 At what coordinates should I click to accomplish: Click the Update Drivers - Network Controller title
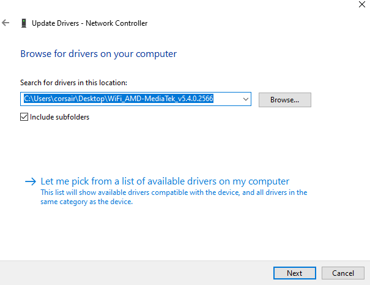[x=89, y=23]
